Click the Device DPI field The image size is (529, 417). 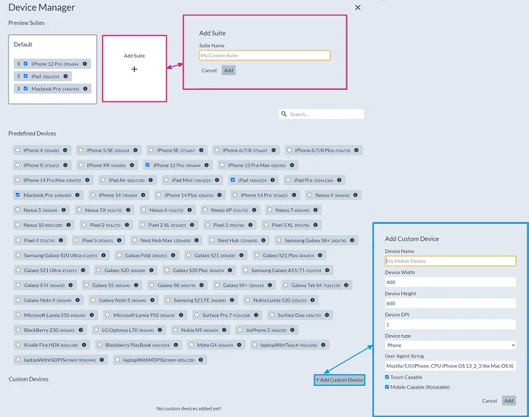(450, 324)
